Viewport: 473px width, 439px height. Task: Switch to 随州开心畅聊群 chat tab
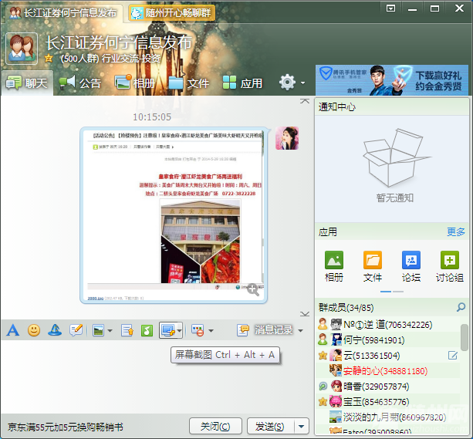172,13
